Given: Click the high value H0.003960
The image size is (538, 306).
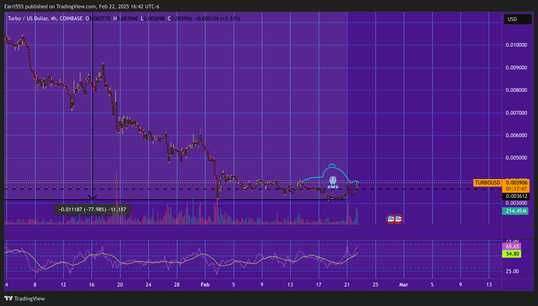Looking at the screenshot, I should click(126, 18).
